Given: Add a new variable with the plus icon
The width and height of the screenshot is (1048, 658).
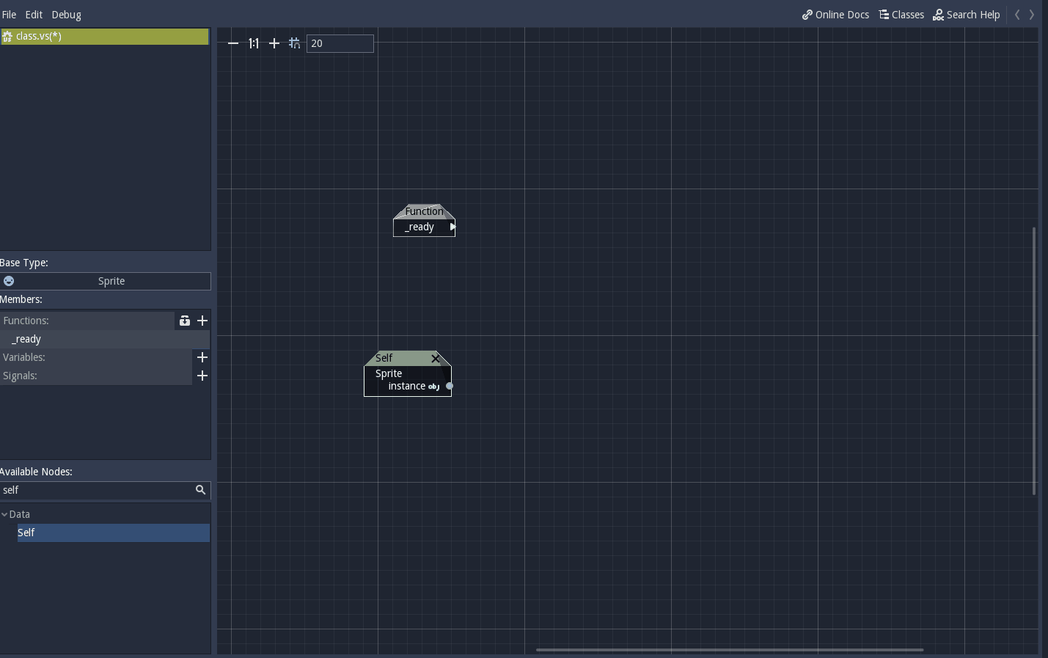Looking at the screenshot, I should point(202,357).
